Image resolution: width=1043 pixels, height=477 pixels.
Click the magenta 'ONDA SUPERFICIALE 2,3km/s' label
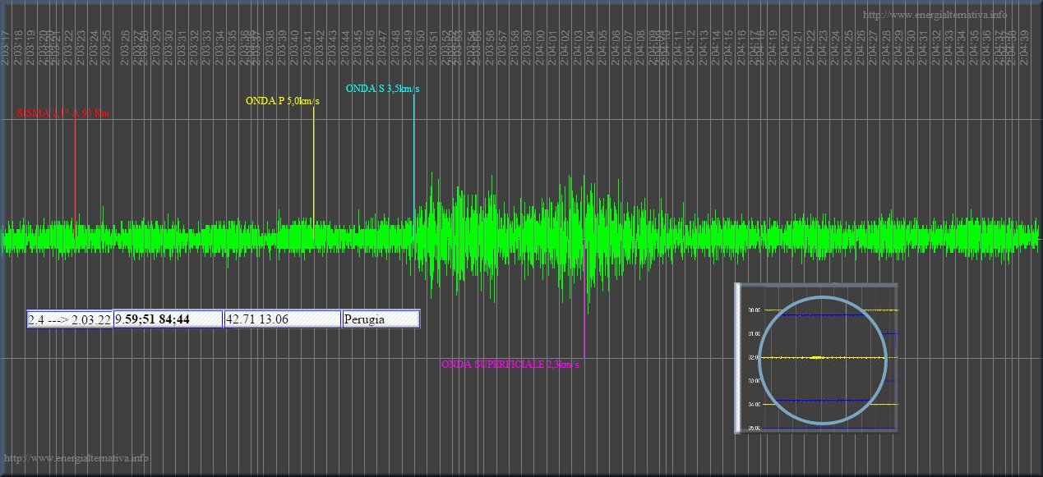(x=510, y=364)
